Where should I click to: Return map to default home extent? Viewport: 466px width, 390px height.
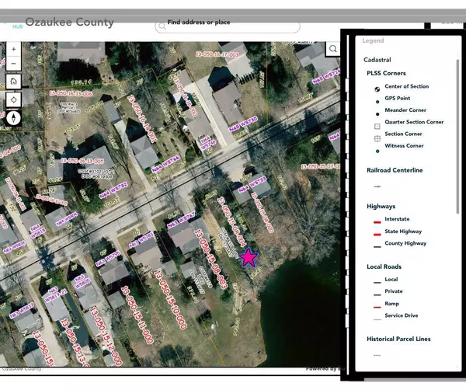tap(14, 81)
